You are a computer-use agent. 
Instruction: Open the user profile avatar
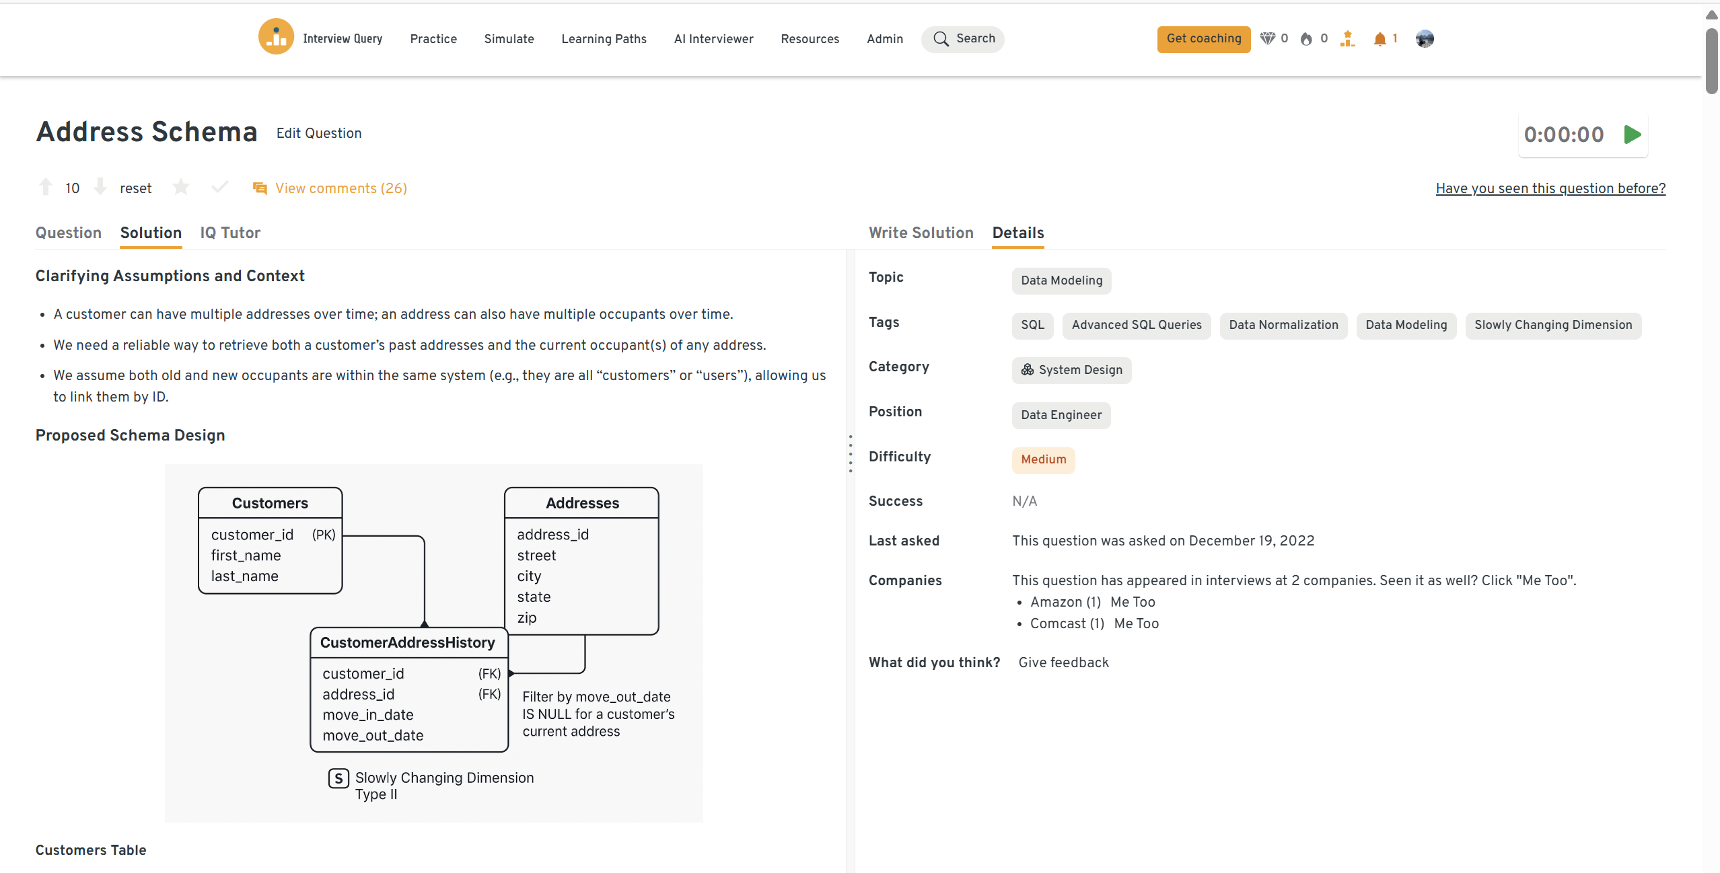point(1425,38)
